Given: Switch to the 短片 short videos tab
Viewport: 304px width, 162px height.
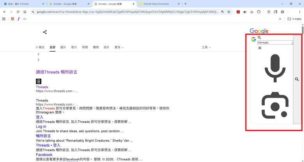Looking at the screenshot, I should tap(107, 47).
